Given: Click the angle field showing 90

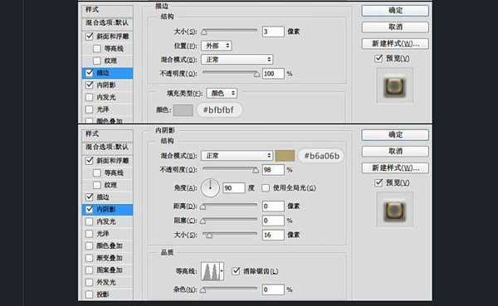Looking at the screenshot, I should [234, 188].
